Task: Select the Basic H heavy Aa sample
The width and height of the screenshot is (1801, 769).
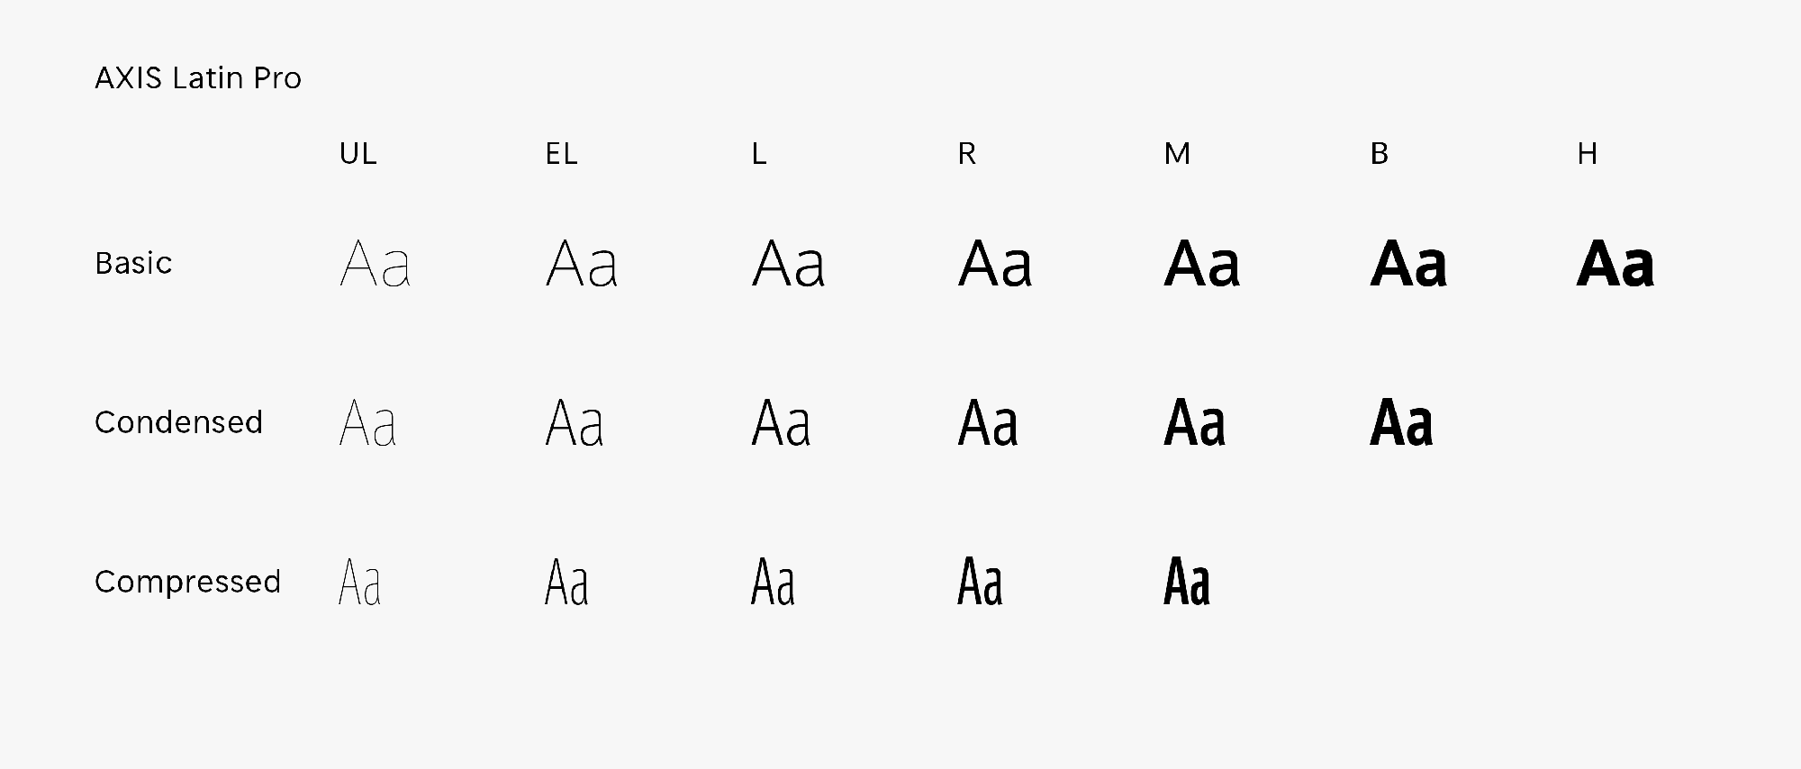Action: click(1615, 263)
